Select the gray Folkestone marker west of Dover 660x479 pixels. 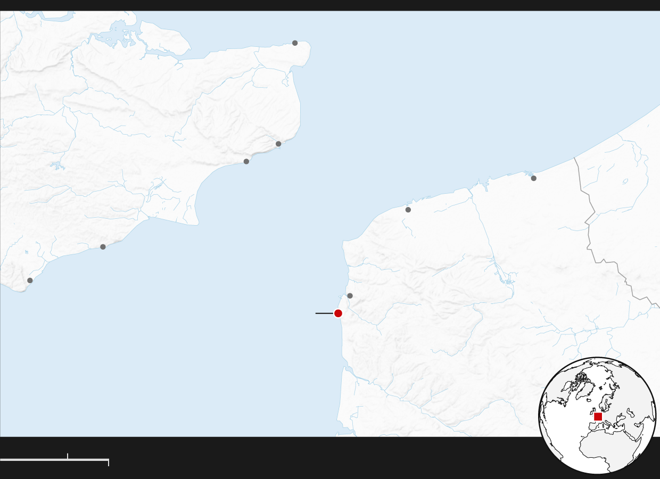coord(246,161)
